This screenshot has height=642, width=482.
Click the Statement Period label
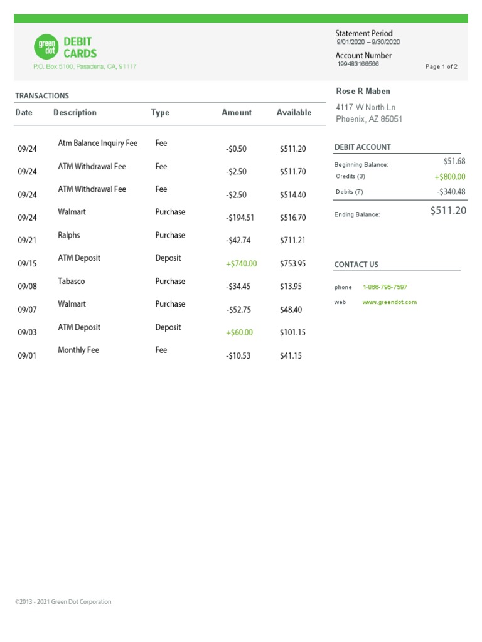pos(364,34)
